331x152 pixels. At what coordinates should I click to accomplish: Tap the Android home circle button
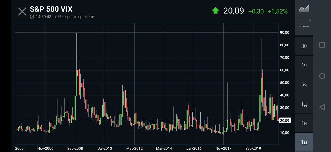pos(322,76)
